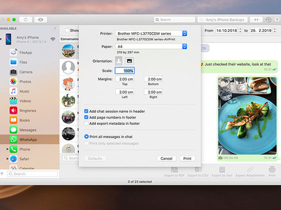
Task: Toggle Add page numbers in footer
Action: tap(86, 117)
